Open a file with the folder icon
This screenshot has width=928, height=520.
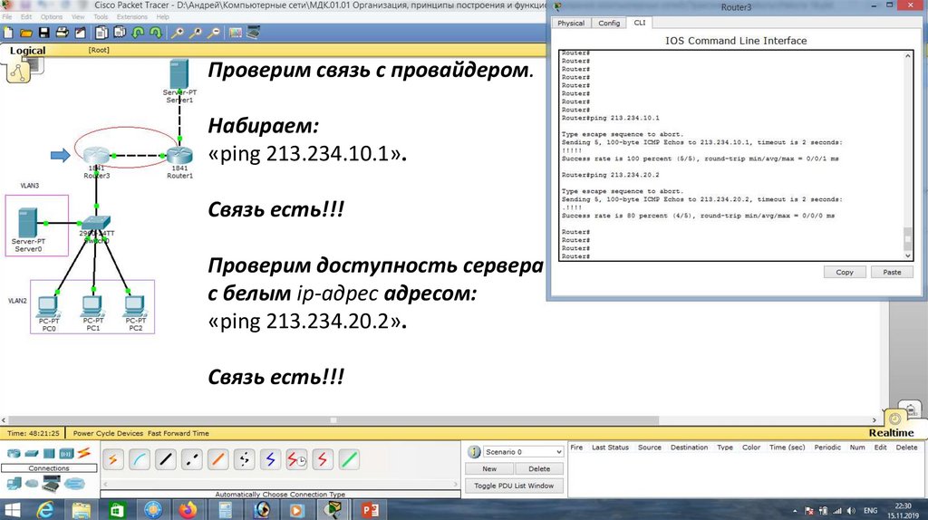(x=26, y=33)
